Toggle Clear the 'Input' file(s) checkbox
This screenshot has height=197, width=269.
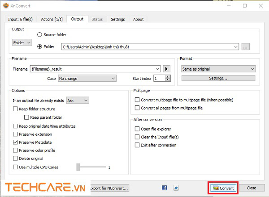point(137,137)
